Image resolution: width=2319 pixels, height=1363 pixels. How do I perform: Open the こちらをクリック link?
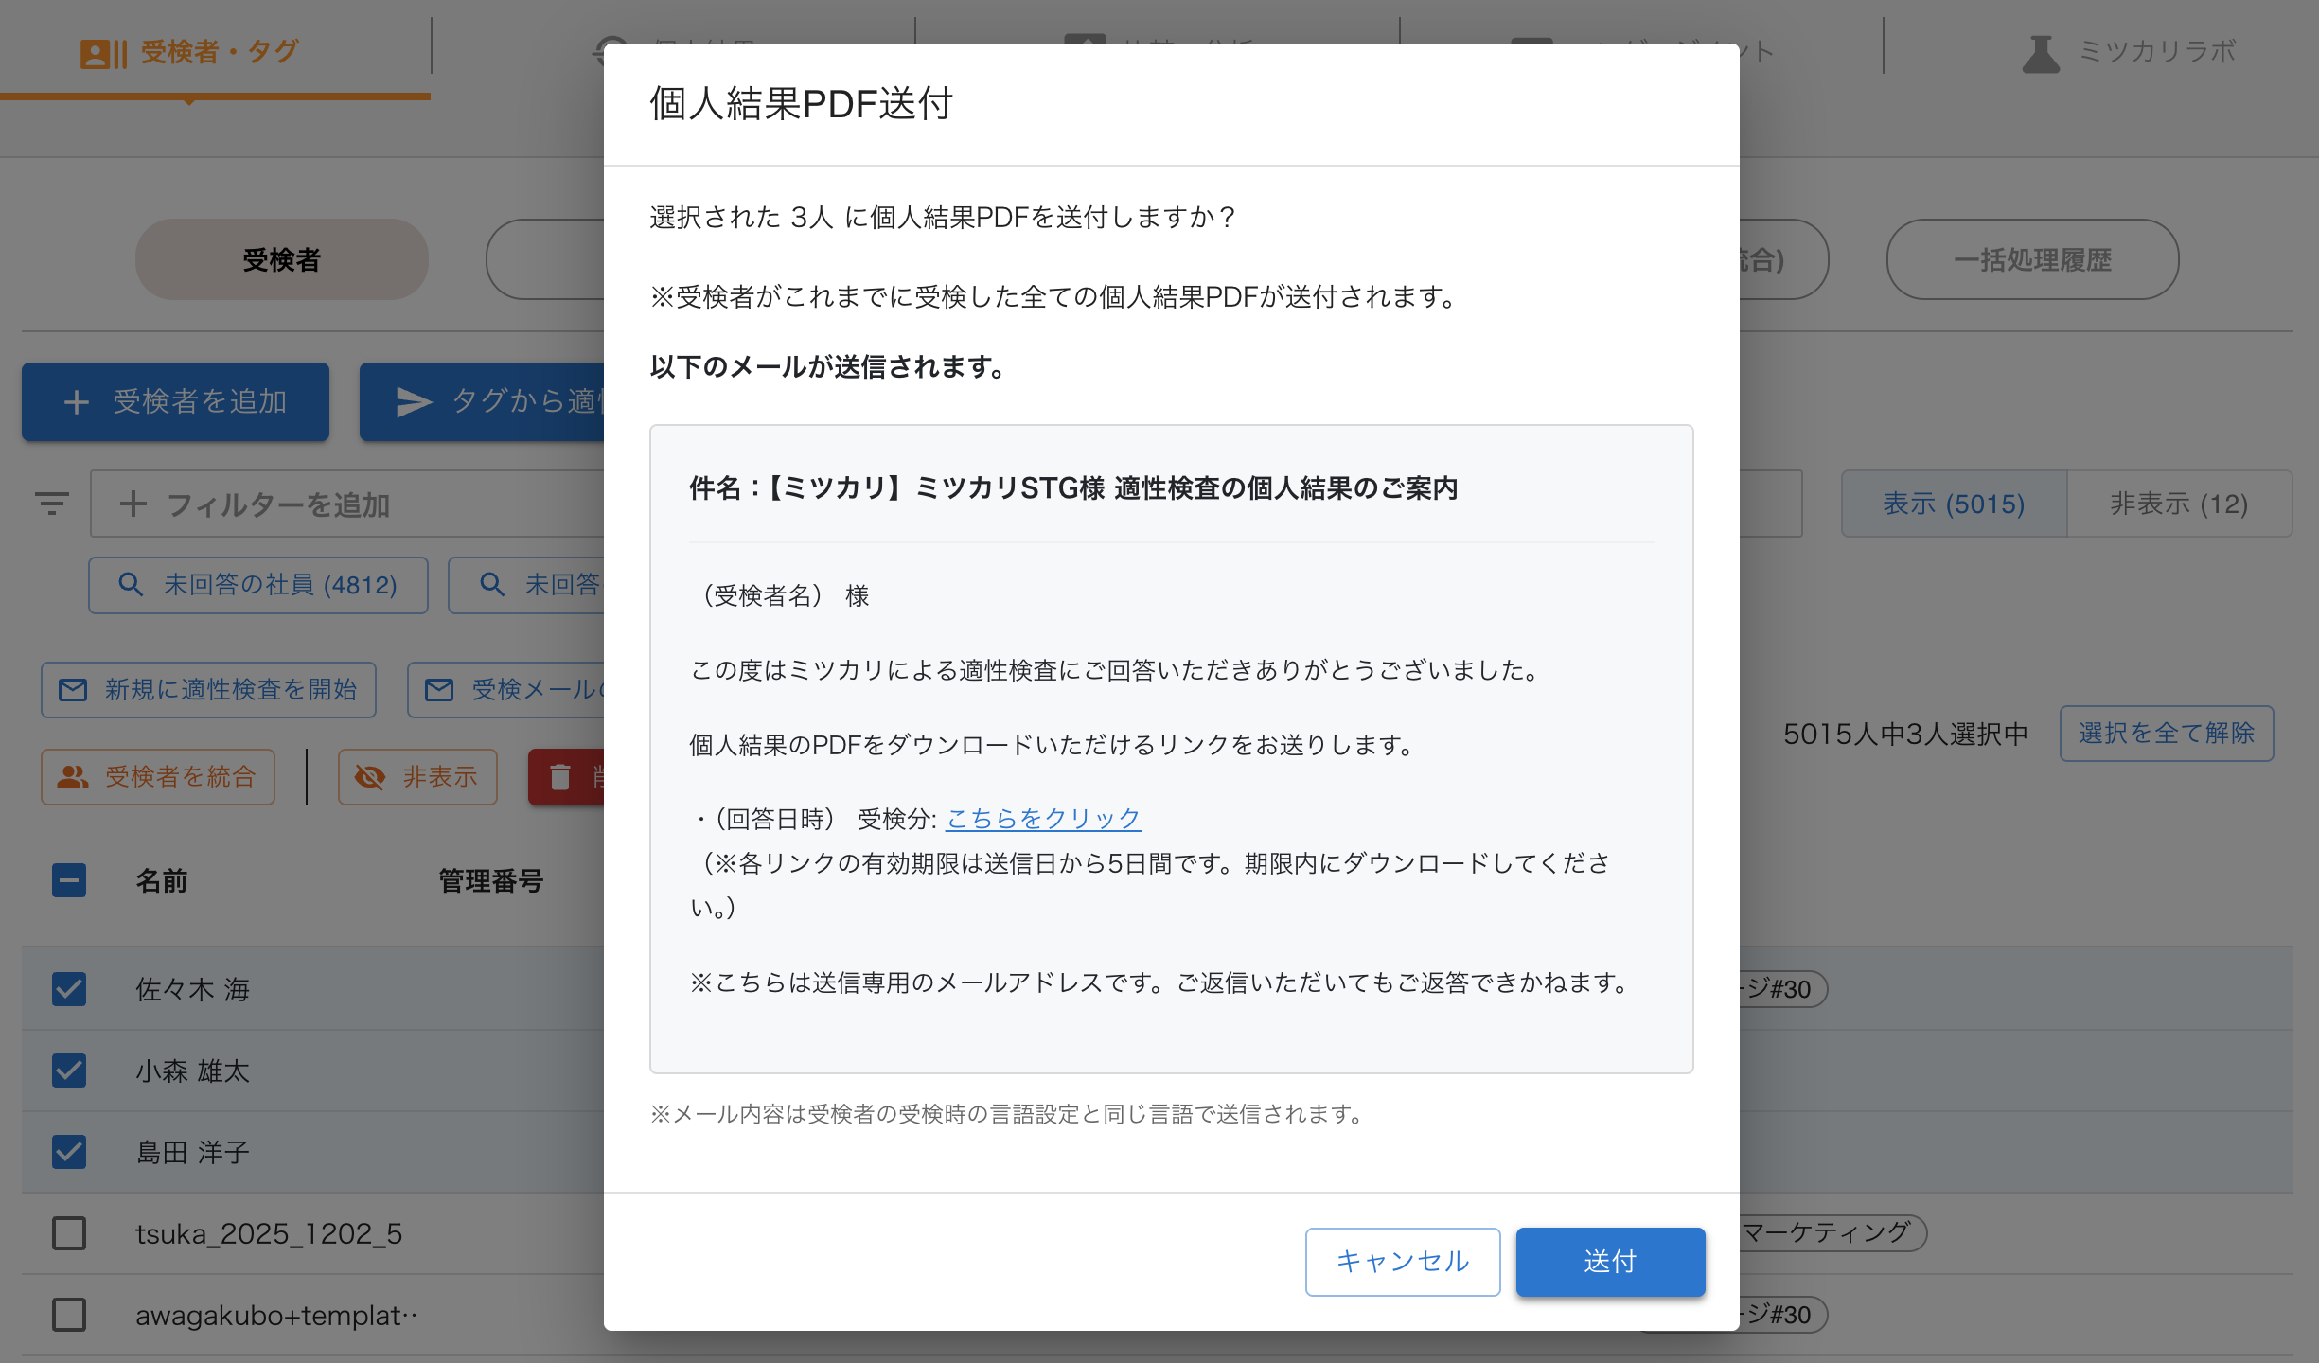click(1043, 818)
